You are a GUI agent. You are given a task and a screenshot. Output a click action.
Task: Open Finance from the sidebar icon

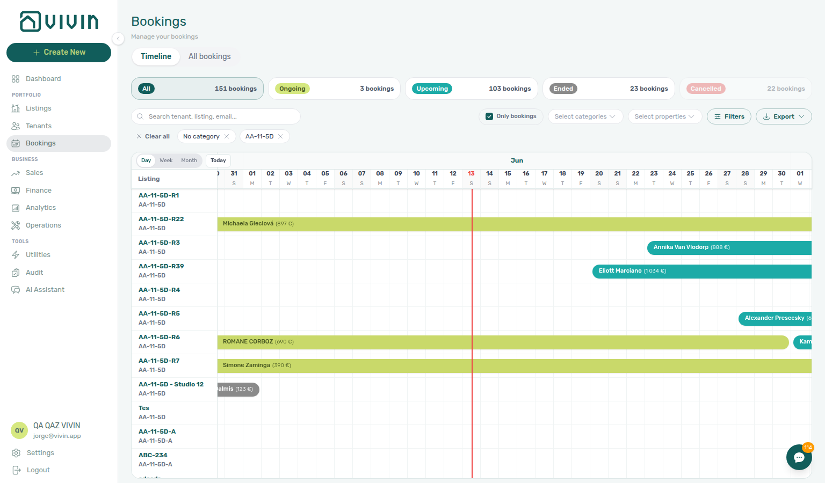[x=16, y=191]
